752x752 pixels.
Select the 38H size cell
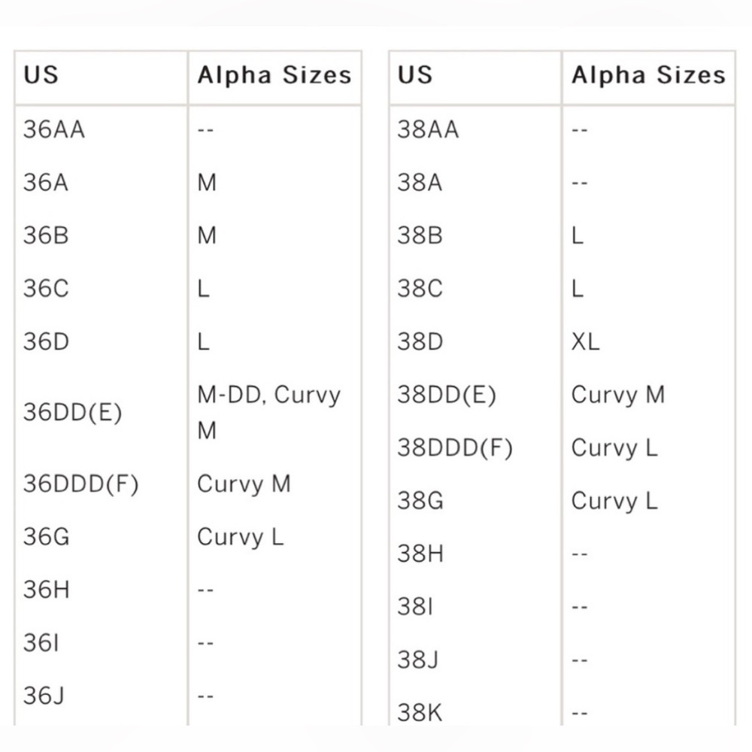pyautogui.click(x=420, y=553)
